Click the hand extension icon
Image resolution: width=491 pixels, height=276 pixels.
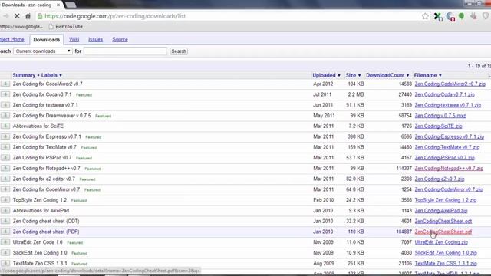[473, 16]
